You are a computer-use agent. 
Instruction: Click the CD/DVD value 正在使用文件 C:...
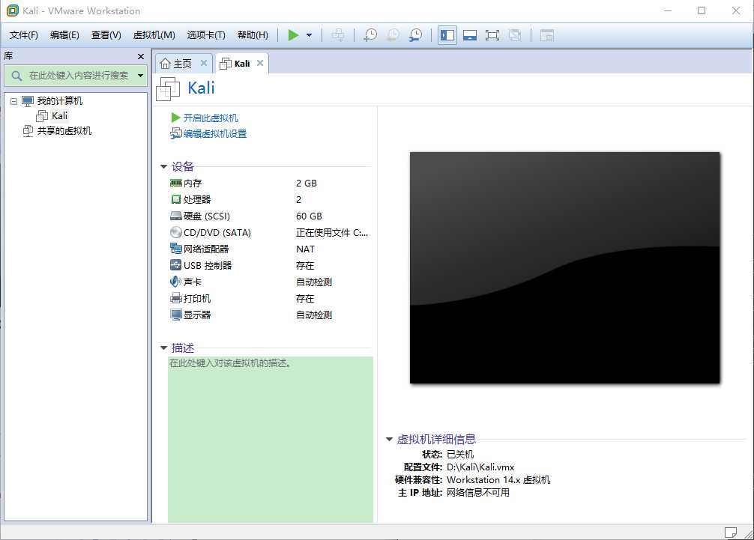tap(332, 232)
